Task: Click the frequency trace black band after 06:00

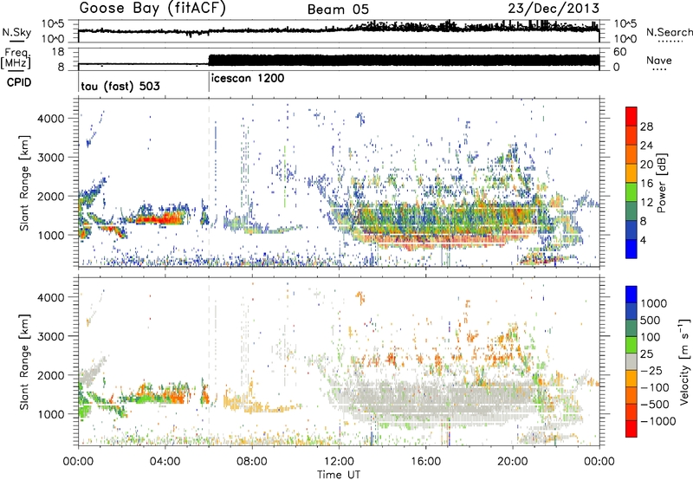Action: coord(404,61)
